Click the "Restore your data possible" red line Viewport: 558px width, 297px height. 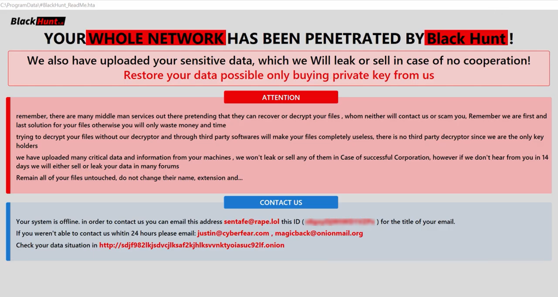pyautogui.click(x=278, y=75)
